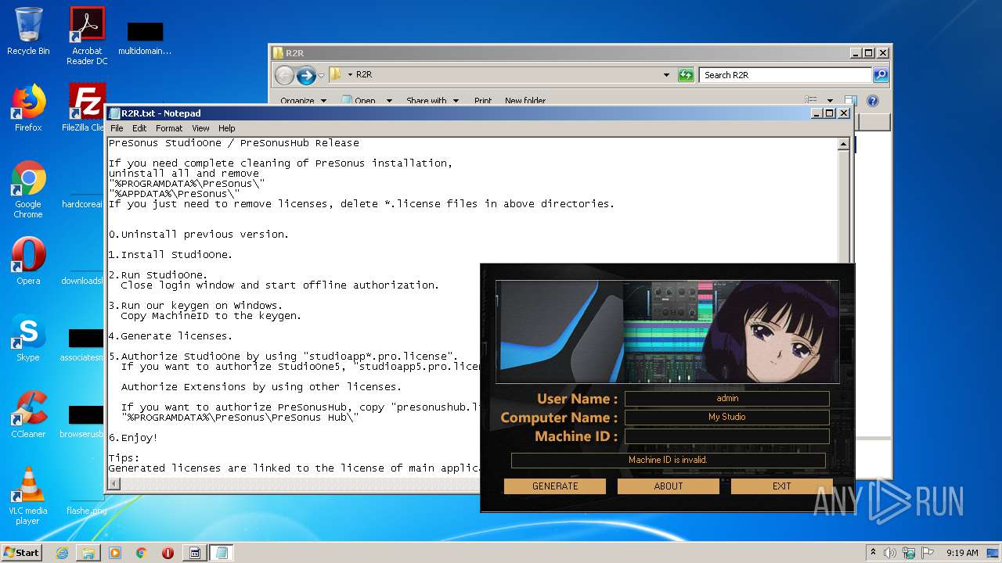Open Notepad Help menu
Screen dimensions: 1002x563
[227, 128]
